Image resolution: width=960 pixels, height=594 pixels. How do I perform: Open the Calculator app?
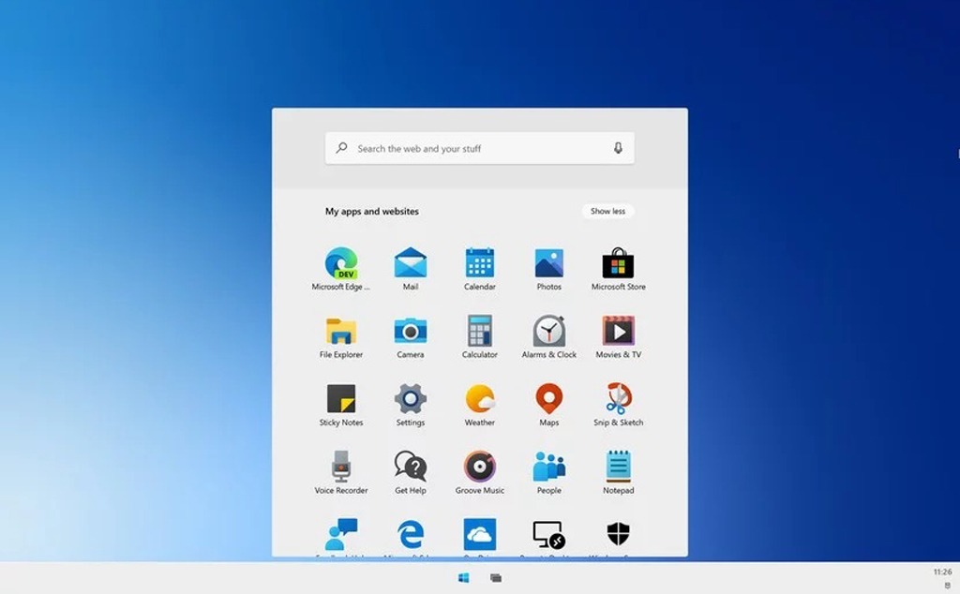tap(479, 337)
